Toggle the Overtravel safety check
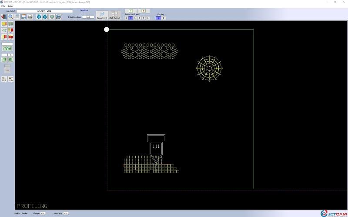Viewport: 348px width, 217px height. (66, 214)
